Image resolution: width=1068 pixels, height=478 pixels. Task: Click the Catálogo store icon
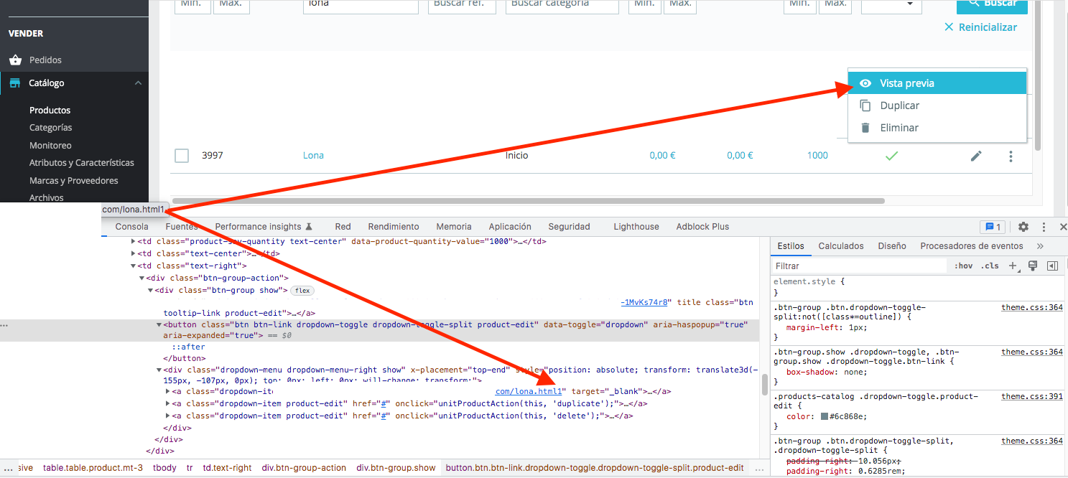(15, 83)
